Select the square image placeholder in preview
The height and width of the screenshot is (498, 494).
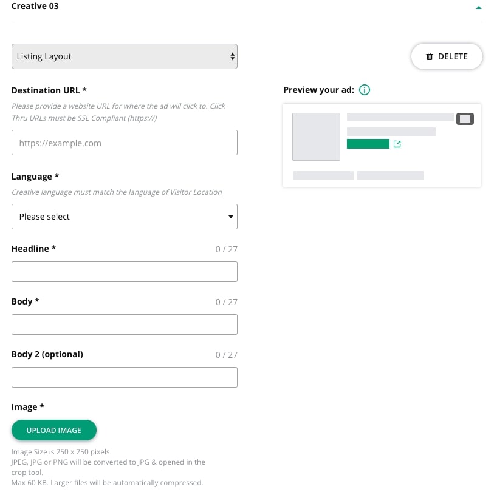pyautogui.click(x=316, y=136)
